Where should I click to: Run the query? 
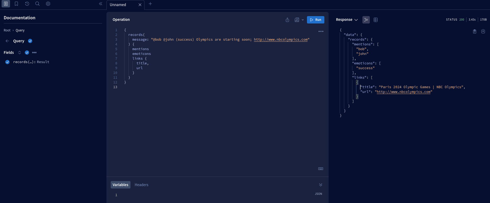coord(316,20)
